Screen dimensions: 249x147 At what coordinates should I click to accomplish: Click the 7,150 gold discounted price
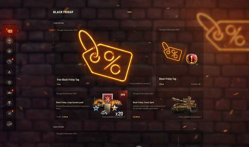click(x=65, y=117)
